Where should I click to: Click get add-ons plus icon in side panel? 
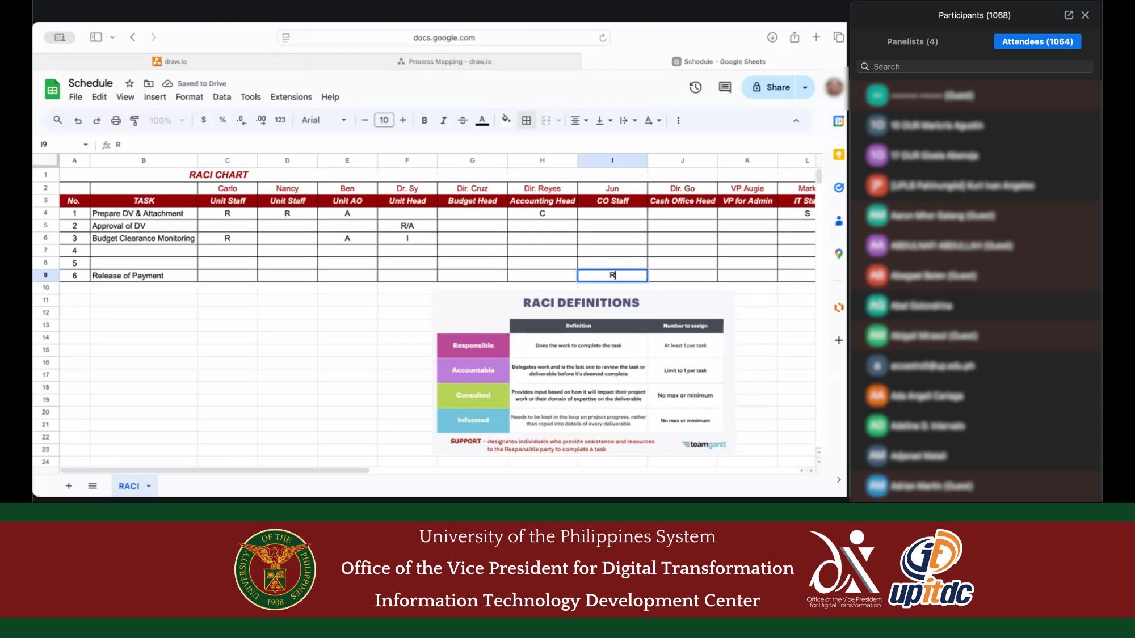839,340
